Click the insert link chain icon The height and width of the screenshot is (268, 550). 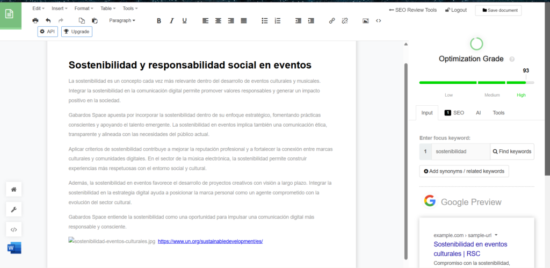332,21
